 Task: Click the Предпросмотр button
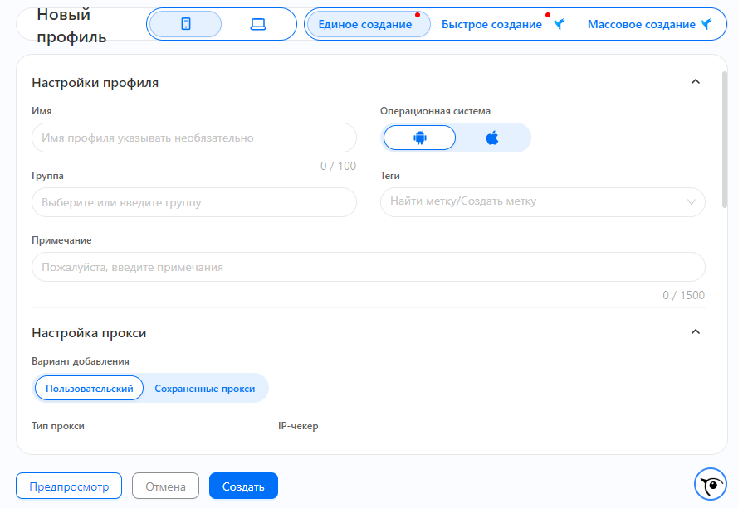pos(69,486)
